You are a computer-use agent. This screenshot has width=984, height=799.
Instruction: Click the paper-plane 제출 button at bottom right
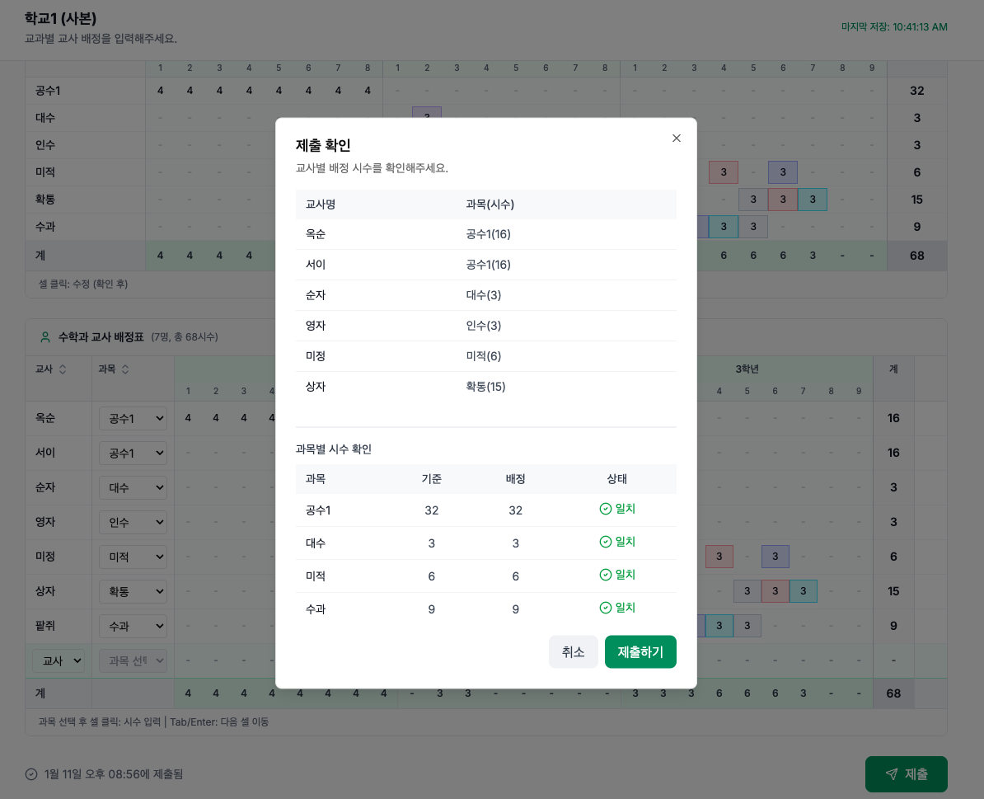[906, 774]
